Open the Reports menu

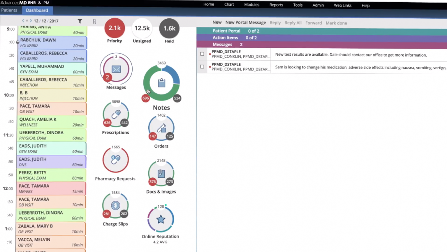pos(276,5)
